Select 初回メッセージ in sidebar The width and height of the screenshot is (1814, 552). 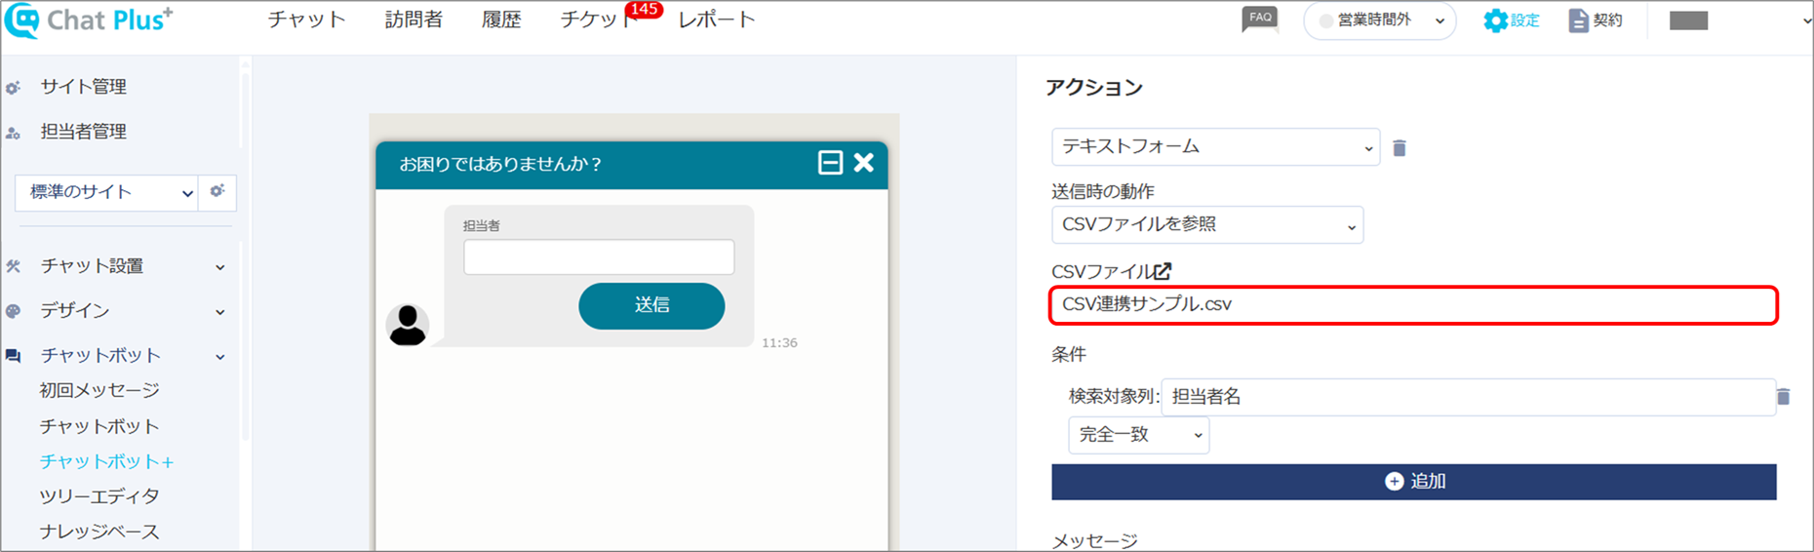click(x=99, y=390)
